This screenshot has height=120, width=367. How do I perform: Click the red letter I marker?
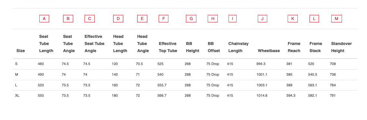tap(232, 19)
